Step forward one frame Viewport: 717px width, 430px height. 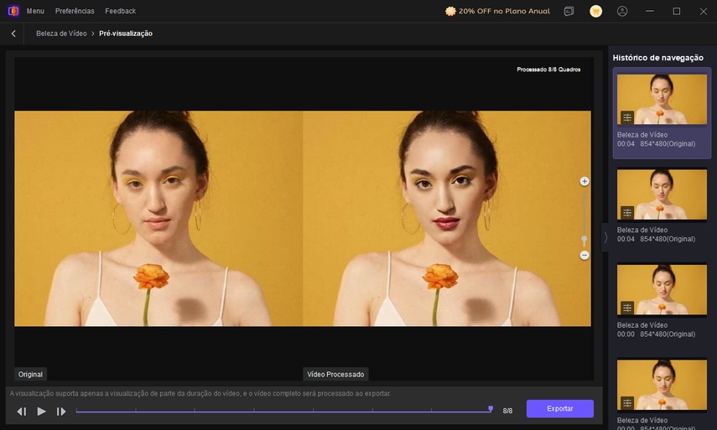(x=61, y=412)
